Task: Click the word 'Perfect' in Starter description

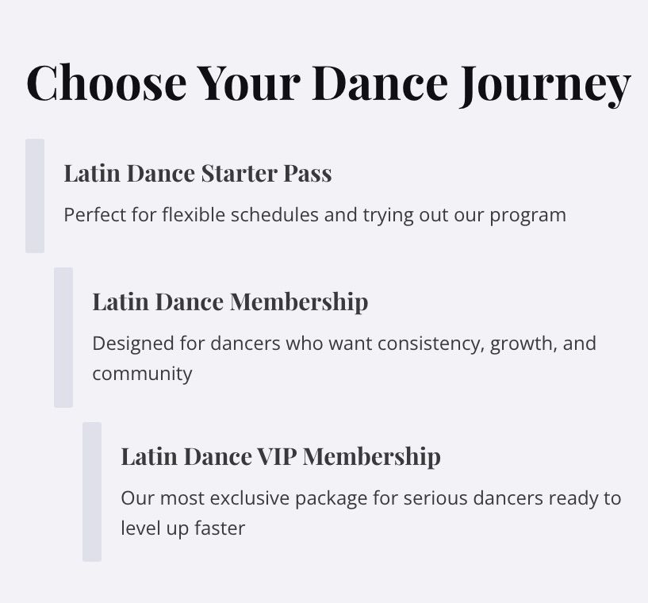Action: point(95,215)
